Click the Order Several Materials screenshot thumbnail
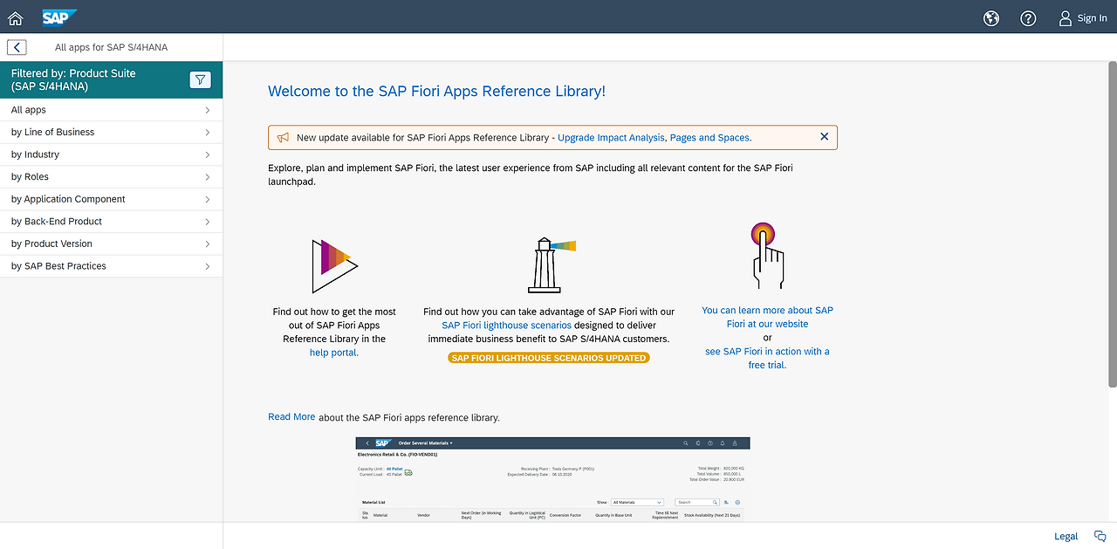 point(552,478)
